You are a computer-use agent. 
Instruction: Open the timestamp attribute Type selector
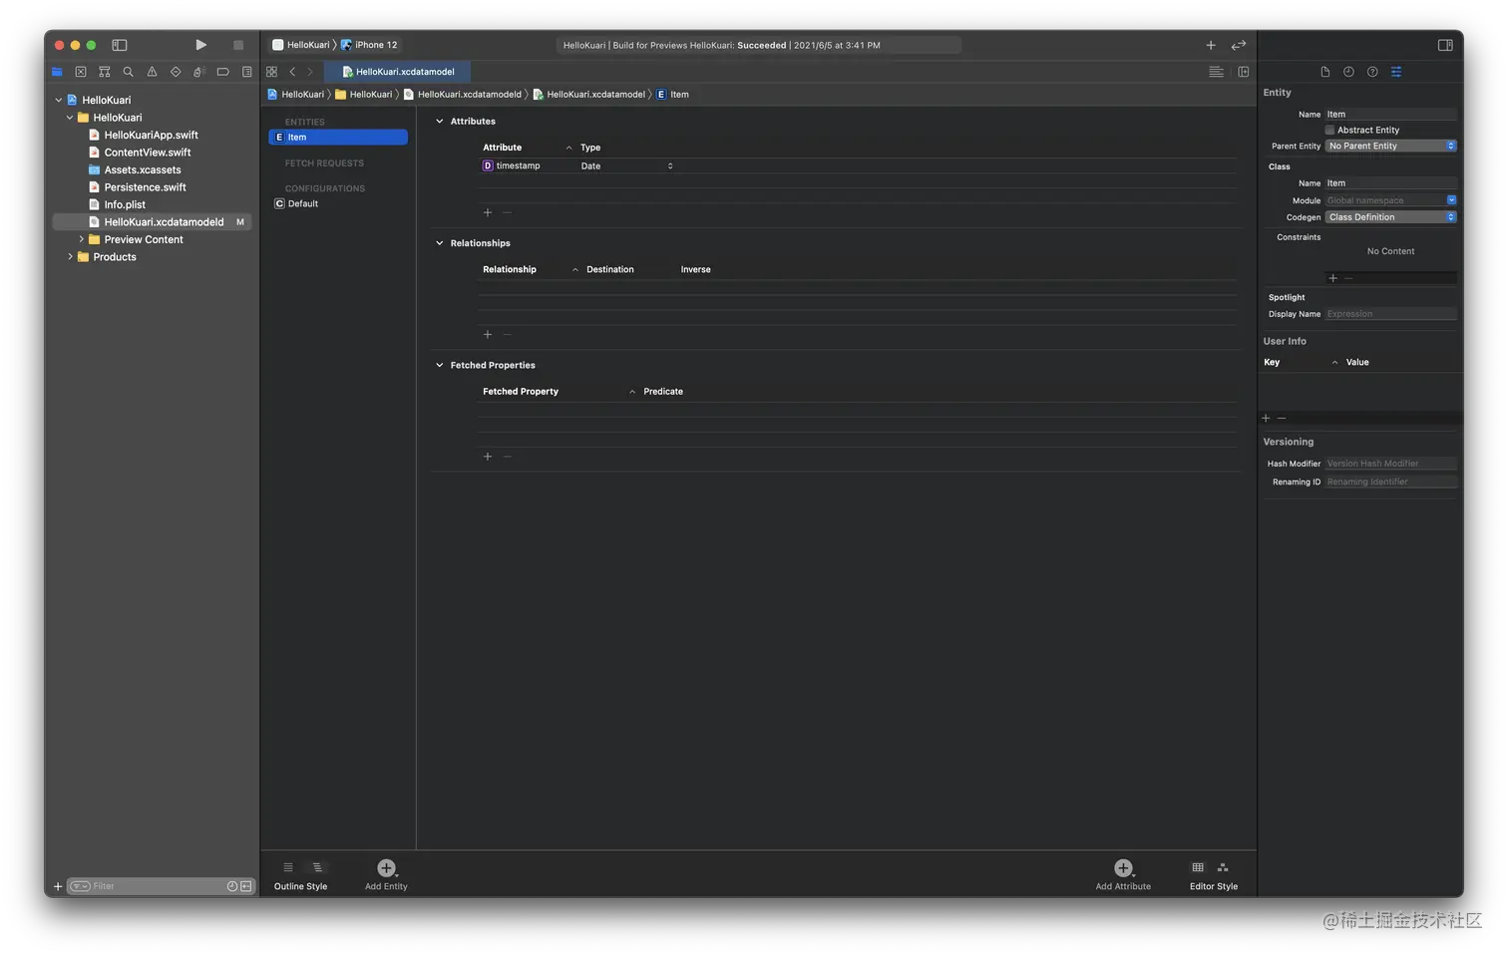pyautogui.click(x=669, y=165)
